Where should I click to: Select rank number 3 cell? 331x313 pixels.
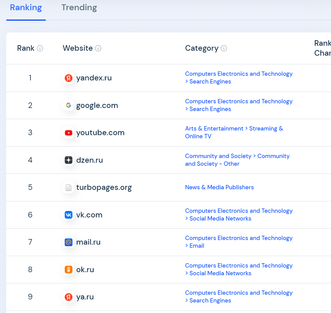(x=30, y=133)
